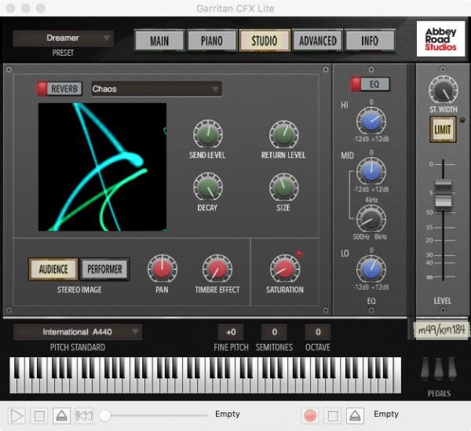Toggle the LIMIT button
This screenshot has height=431, width=471.
coord(443,130)
